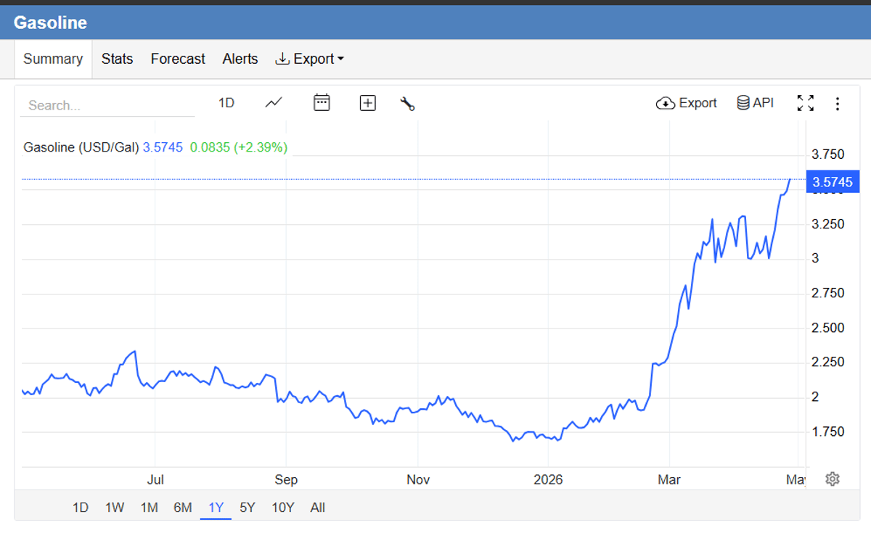Open the wrench chart tools icon

click(x=407, y=104)
